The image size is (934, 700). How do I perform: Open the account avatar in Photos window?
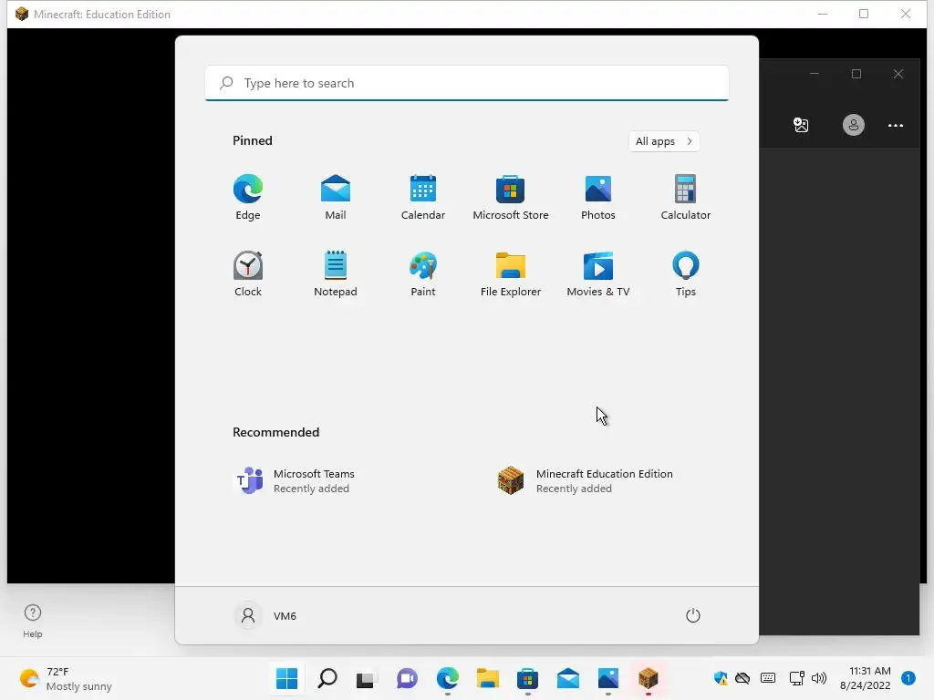(853, 125)
